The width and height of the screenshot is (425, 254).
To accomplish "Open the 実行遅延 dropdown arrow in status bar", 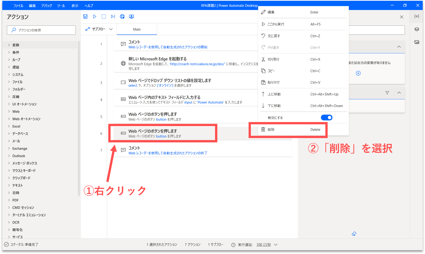I will click(x=276, y=245).
